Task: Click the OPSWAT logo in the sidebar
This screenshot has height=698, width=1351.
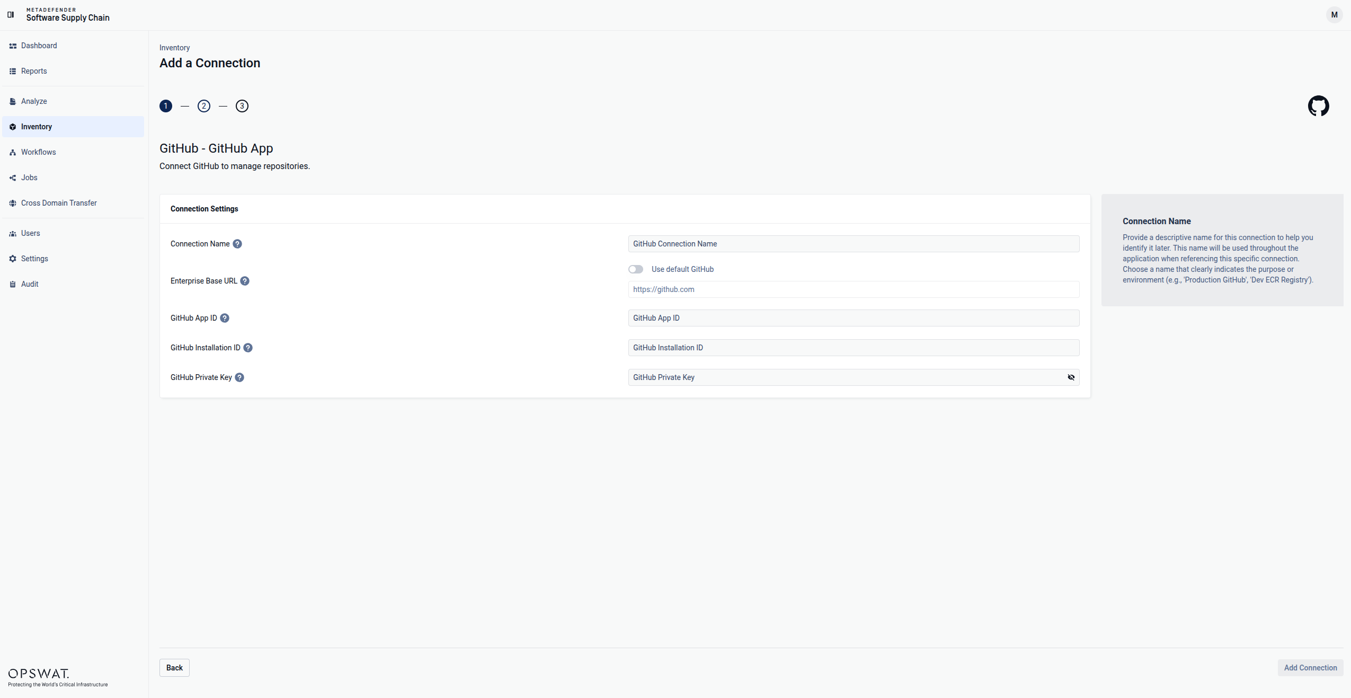Action: pos(58,678)
